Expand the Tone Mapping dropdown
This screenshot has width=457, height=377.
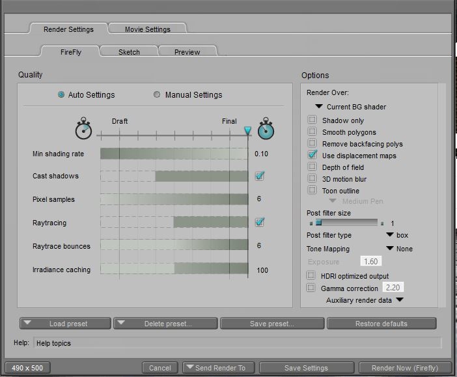(390, 249)
